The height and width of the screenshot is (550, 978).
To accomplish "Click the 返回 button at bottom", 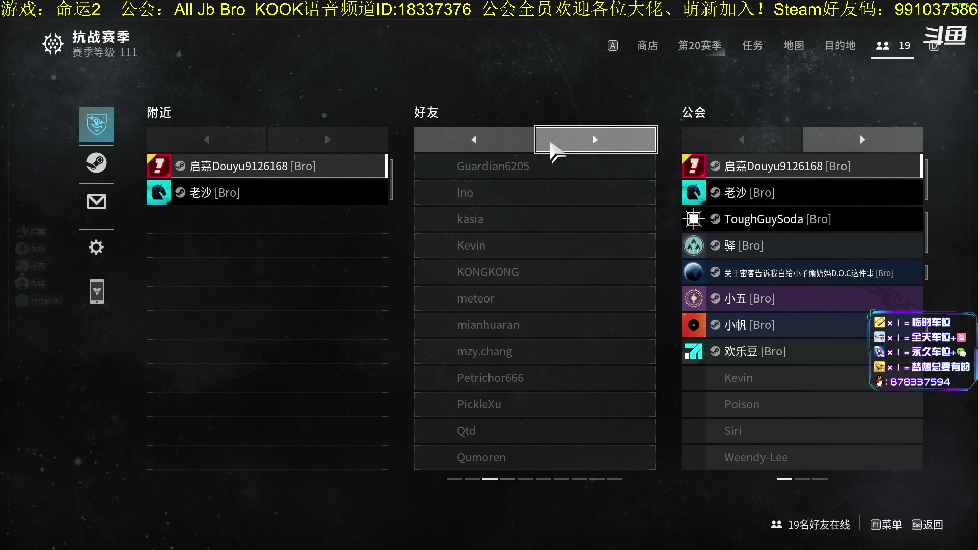I will pos(928,525).
